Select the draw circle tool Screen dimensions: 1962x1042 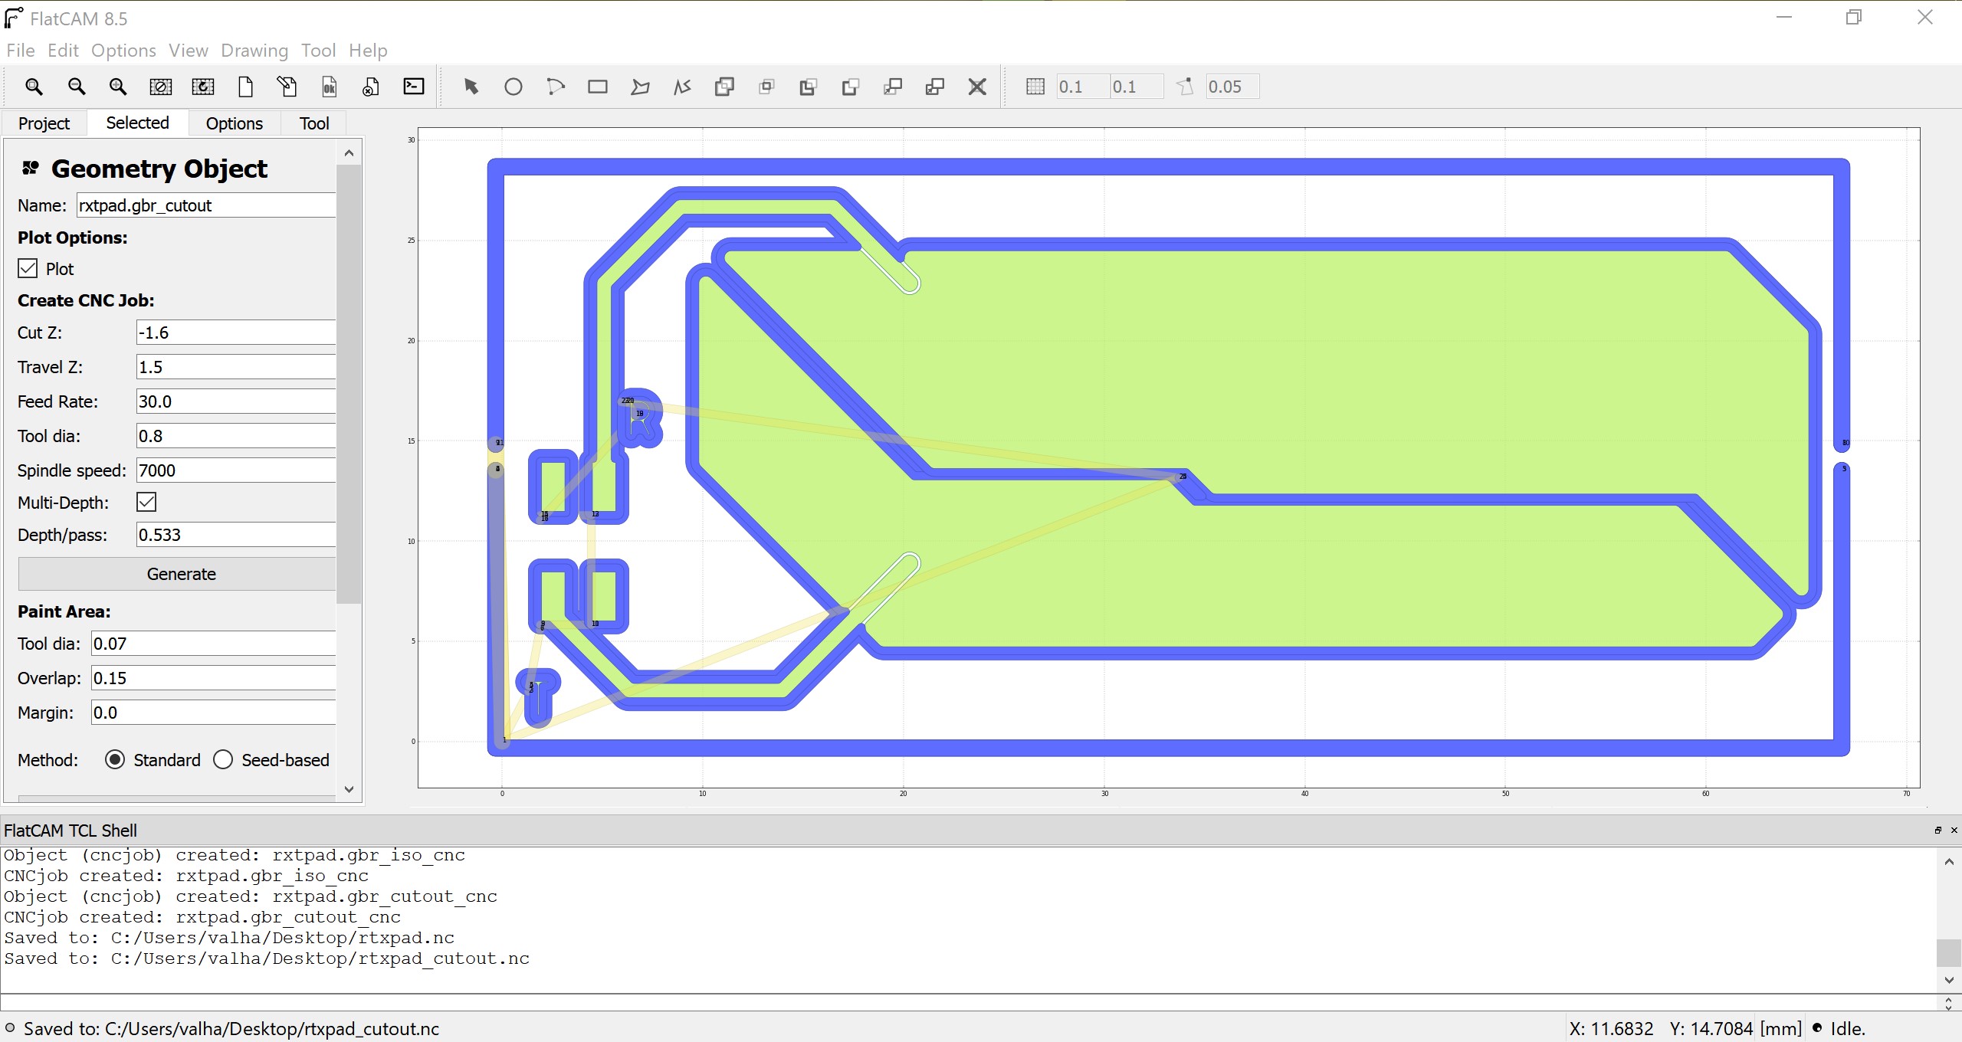coord(513,87)
